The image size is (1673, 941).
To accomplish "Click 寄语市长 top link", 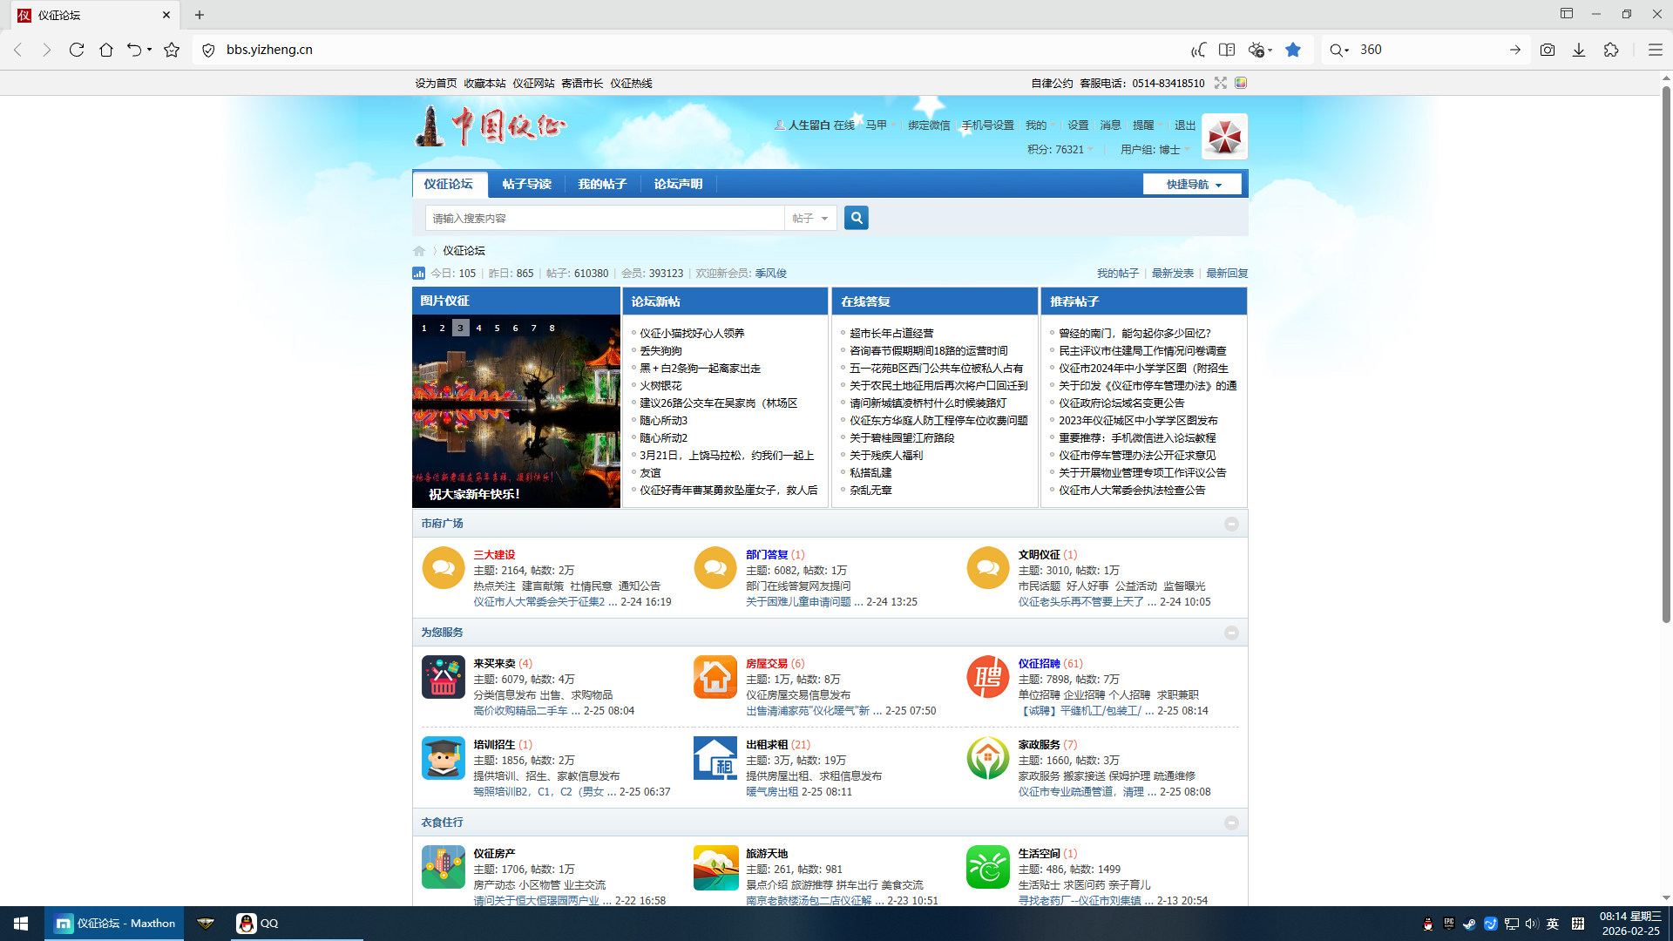I will pos(582,84).
